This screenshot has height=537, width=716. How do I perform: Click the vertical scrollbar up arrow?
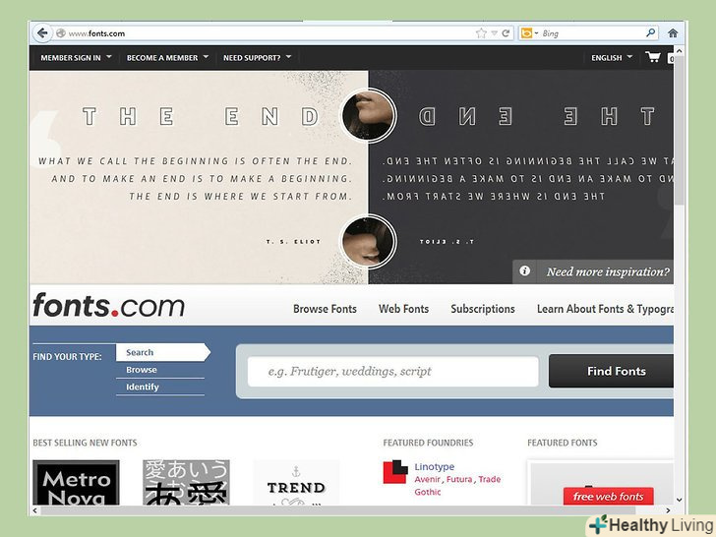679,51
